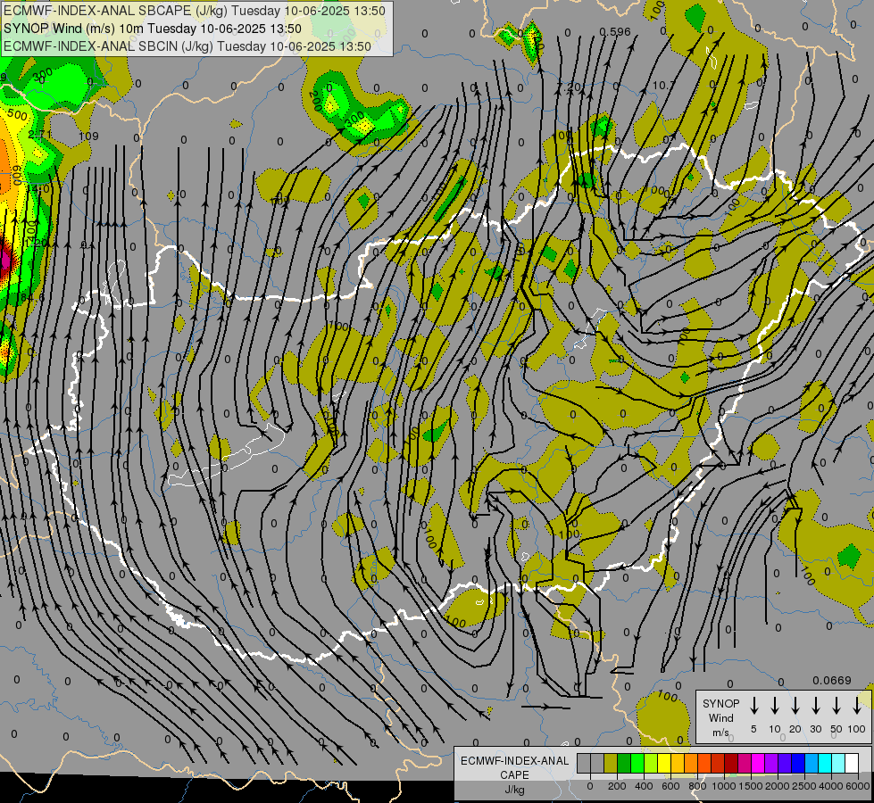The image size is (874, 803).
Task: Click the SYNOP wind arrow above 10
Action: [x=774, y=706]
